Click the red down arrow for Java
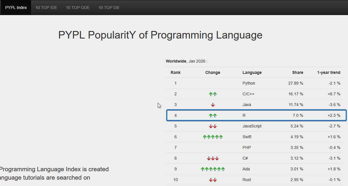 (x=213, y=105)
